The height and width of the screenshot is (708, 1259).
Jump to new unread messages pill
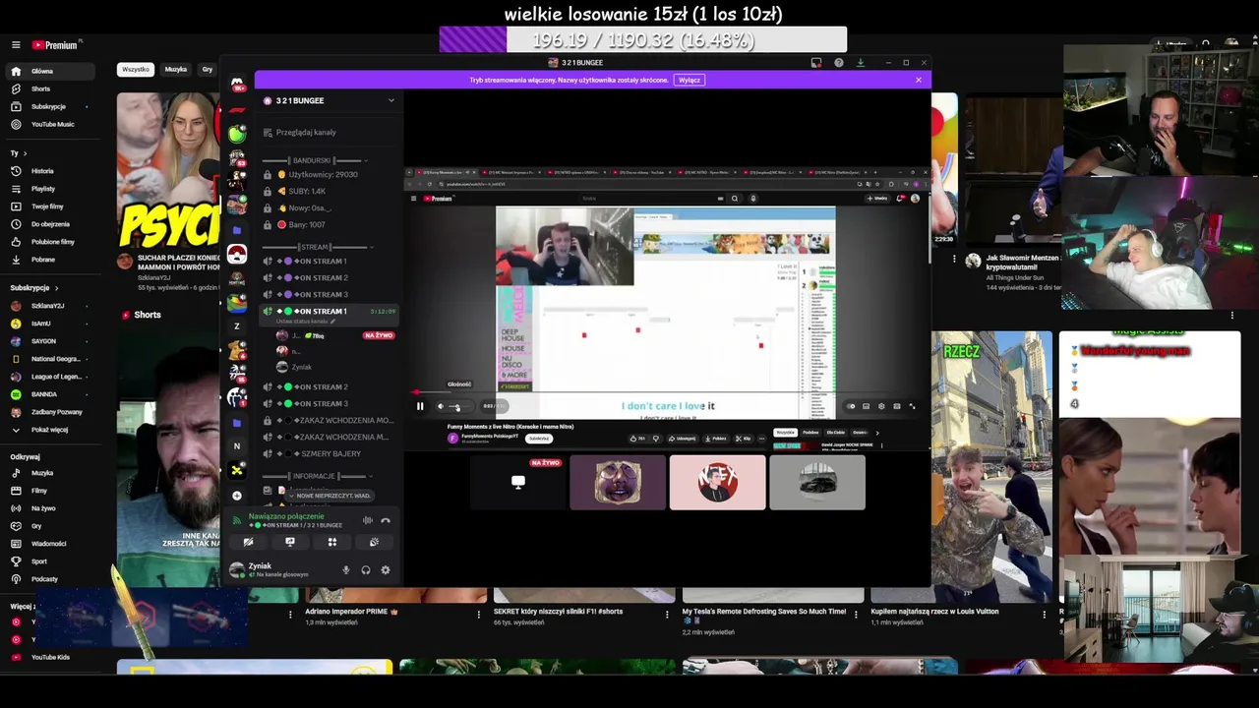pyautogui.click(x=330, y=496)
